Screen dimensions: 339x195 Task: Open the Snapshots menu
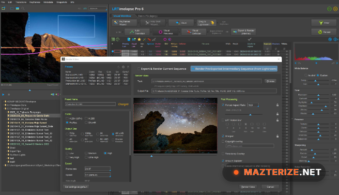(62, 2)
